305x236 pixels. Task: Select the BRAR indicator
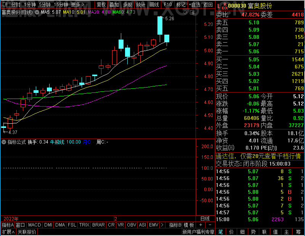[98, 225]
